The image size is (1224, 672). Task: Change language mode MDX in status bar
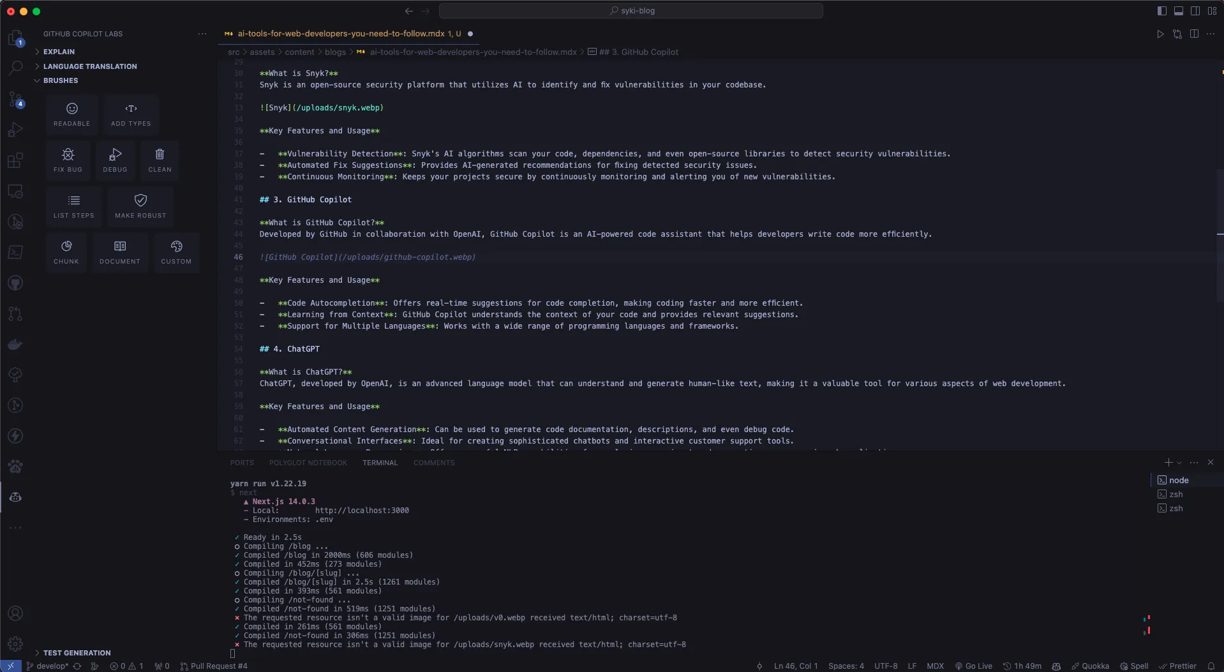pos(935,666)
